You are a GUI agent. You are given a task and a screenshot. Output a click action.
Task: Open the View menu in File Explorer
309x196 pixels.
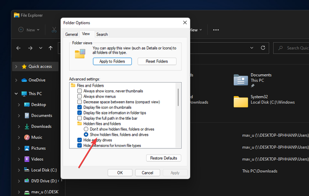196,30
